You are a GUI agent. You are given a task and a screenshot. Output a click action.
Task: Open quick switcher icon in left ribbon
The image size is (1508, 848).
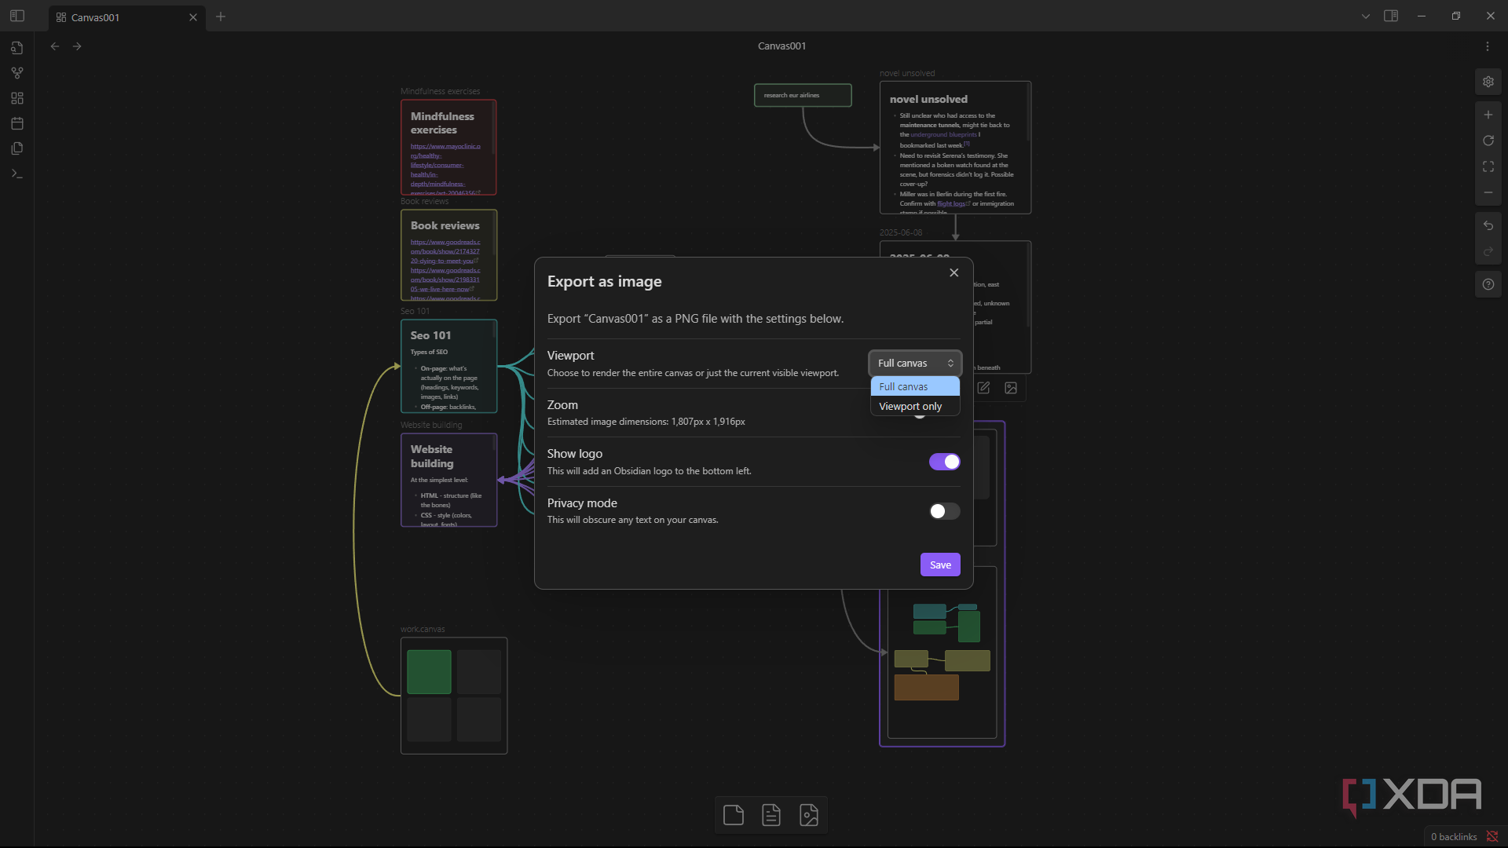coord(17,48)
